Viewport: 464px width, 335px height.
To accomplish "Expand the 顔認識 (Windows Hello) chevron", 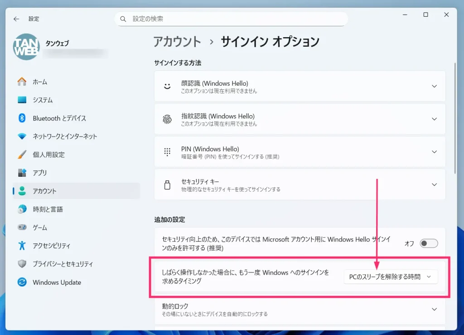I will pyautogui.click(x=434, y=87).
